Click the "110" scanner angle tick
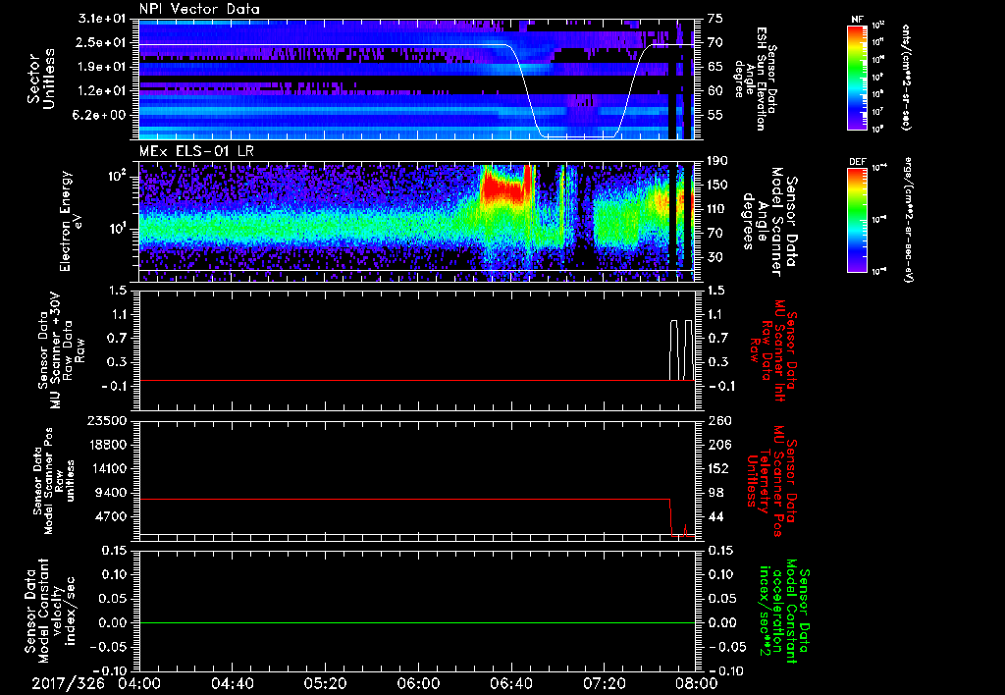 point(718,209)
